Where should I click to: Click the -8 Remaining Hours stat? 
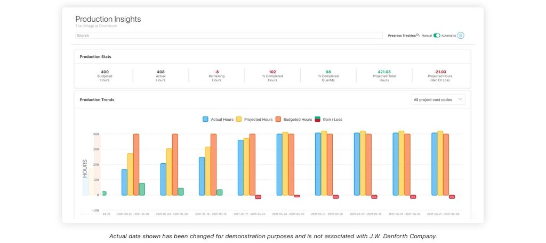click(216, 76)
